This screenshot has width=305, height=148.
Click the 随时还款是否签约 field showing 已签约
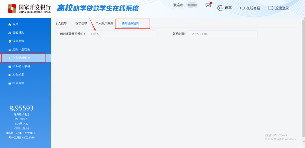122,34
